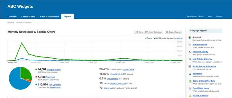Click the Bounced link
This screenshot has width=232, height=98.
coord(50,77)
